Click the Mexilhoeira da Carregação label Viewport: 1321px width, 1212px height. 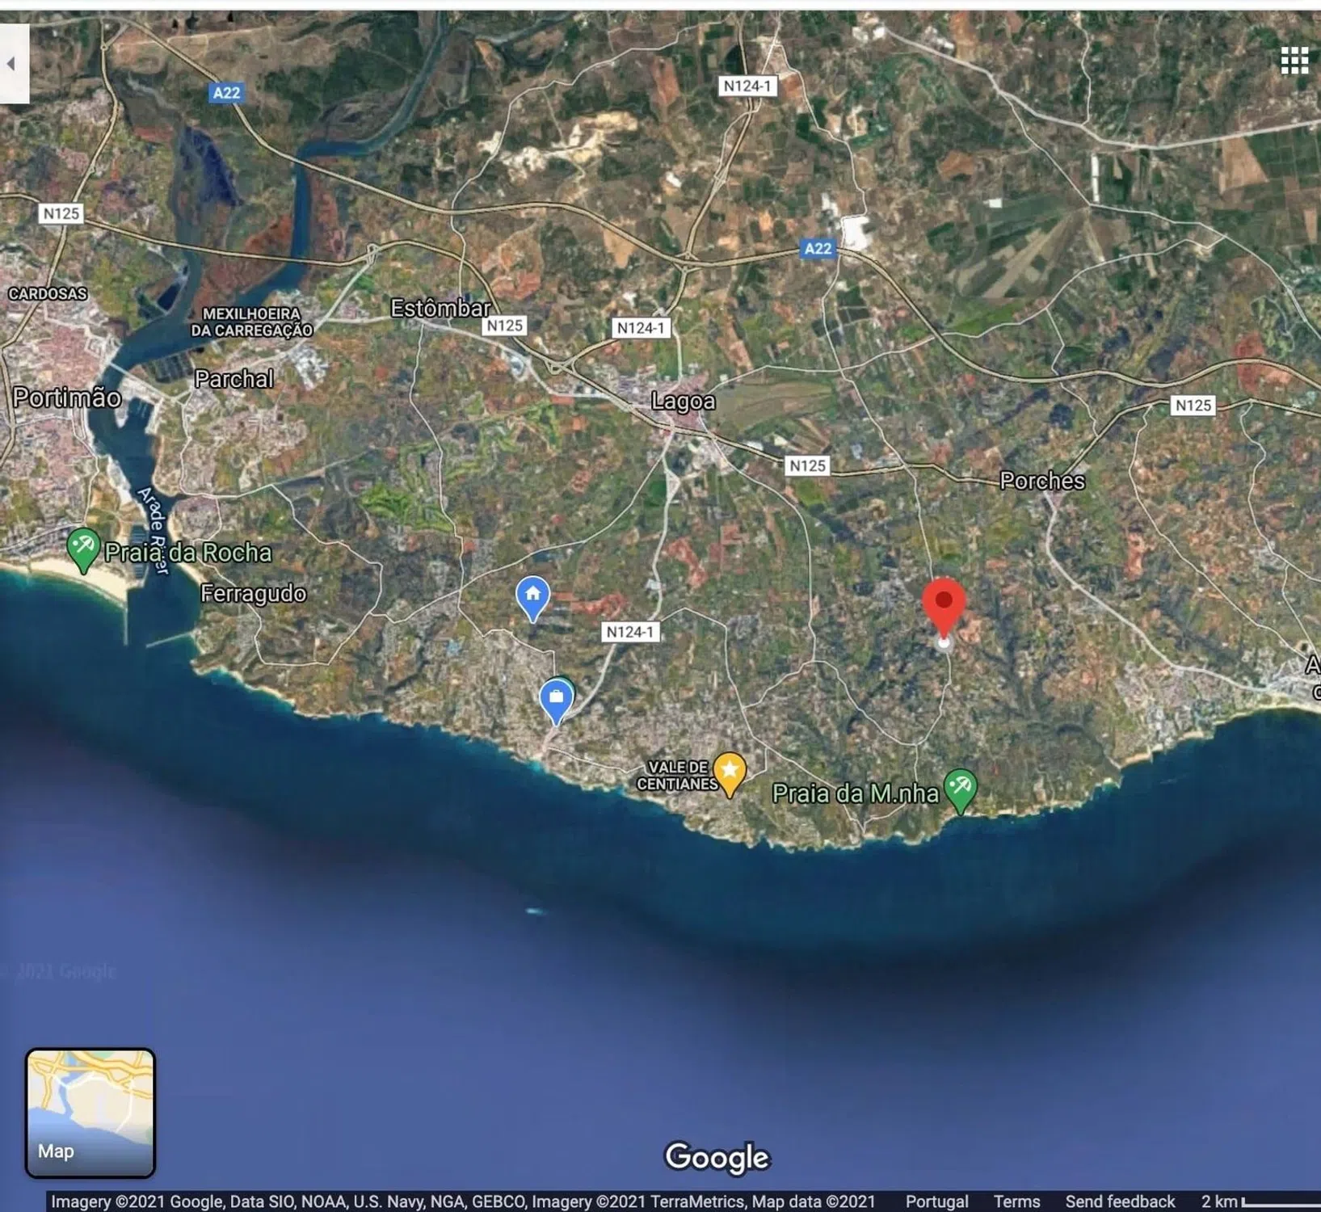click(x=251, y=322)
